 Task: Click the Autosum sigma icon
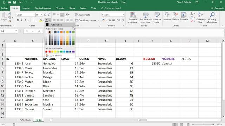192,13
